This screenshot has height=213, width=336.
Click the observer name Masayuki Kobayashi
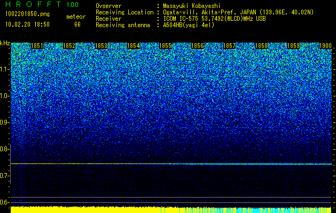point(192,6)
